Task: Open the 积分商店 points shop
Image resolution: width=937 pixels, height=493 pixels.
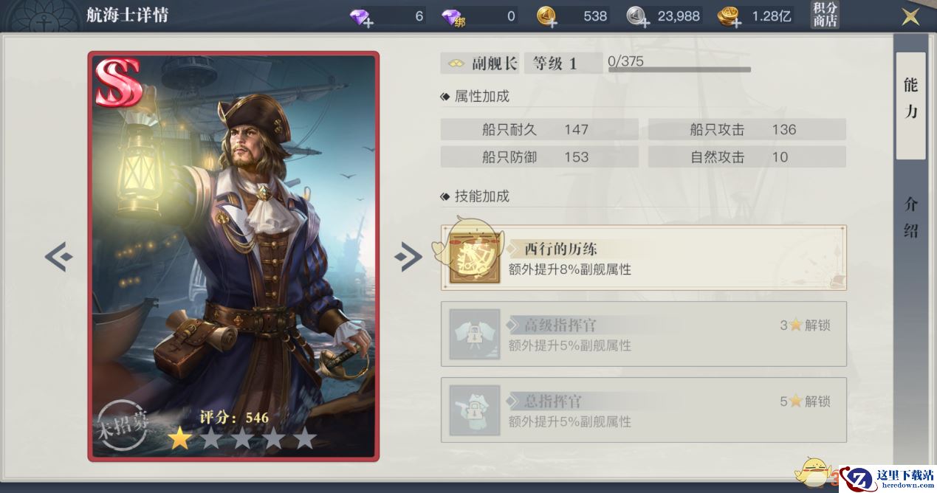Action: (825, 15)
